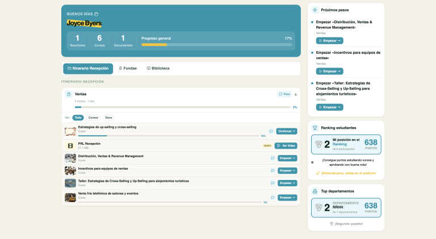Click the Venta fría telefónica progress bar

(170, 202)
